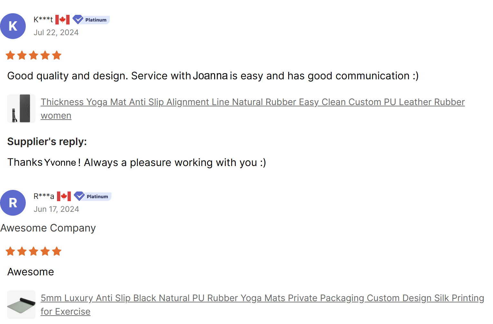Click the dark yoga mat thumbnail
Screen dimensions: 493x324
pos(21,109)
